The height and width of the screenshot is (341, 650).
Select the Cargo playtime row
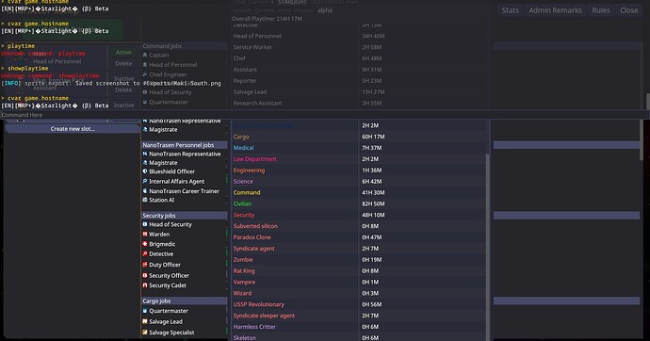[359, 137]
